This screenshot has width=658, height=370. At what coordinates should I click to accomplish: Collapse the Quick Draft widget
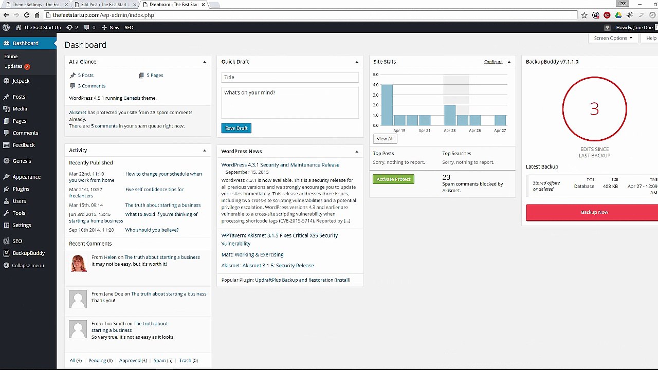point(356,62)
